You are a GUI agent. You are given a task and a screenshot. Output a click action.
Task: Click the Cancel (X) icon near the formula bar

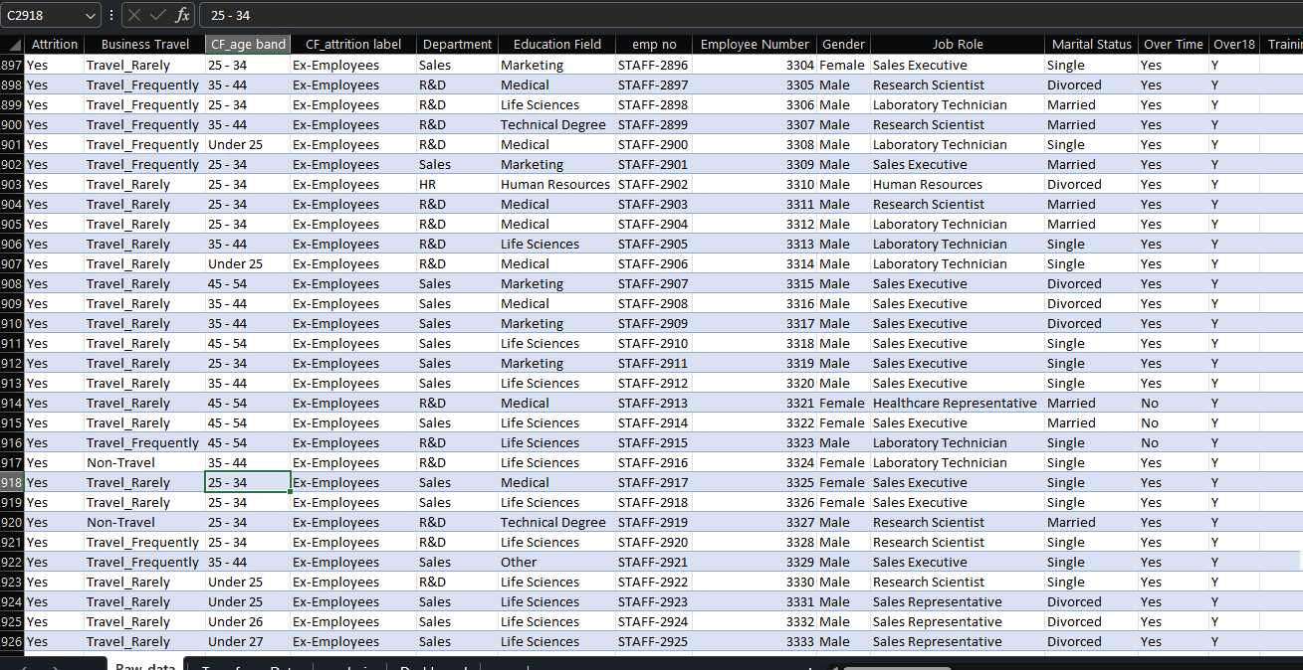pos(133,15)
